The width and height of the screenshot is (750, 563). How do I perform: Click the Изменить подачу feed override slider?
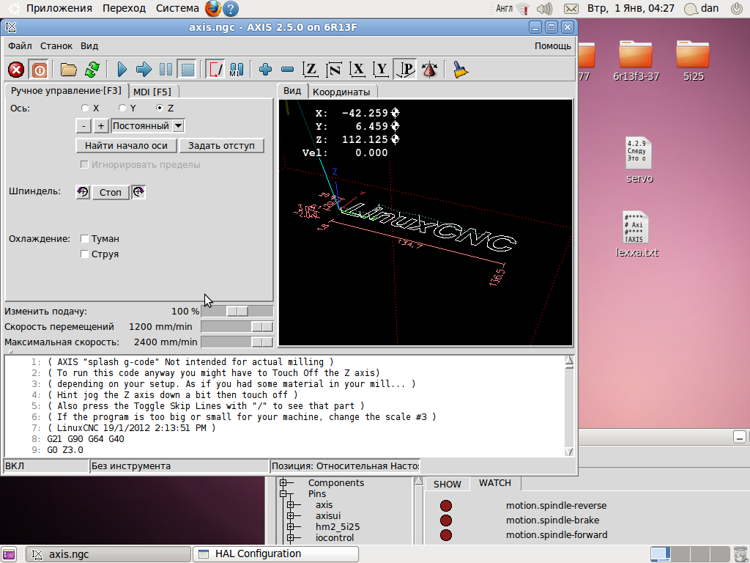point(237,312)
